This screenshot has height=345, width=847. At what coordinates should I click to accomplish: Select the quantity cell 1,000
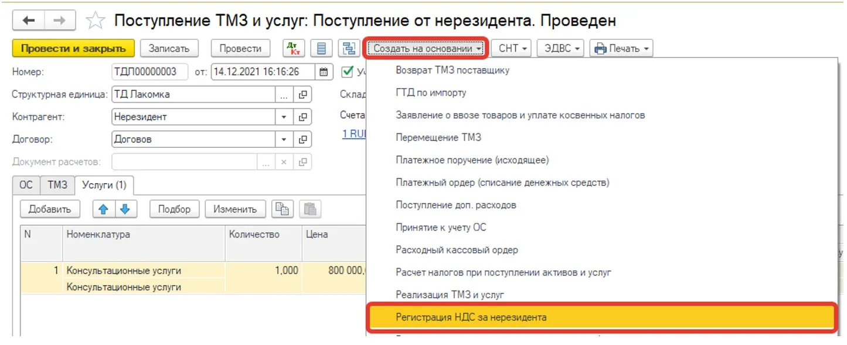click(x=263, y=270)
